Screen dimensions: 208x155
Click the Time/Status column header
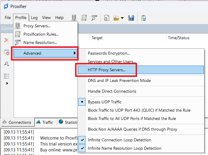(187, 38)
